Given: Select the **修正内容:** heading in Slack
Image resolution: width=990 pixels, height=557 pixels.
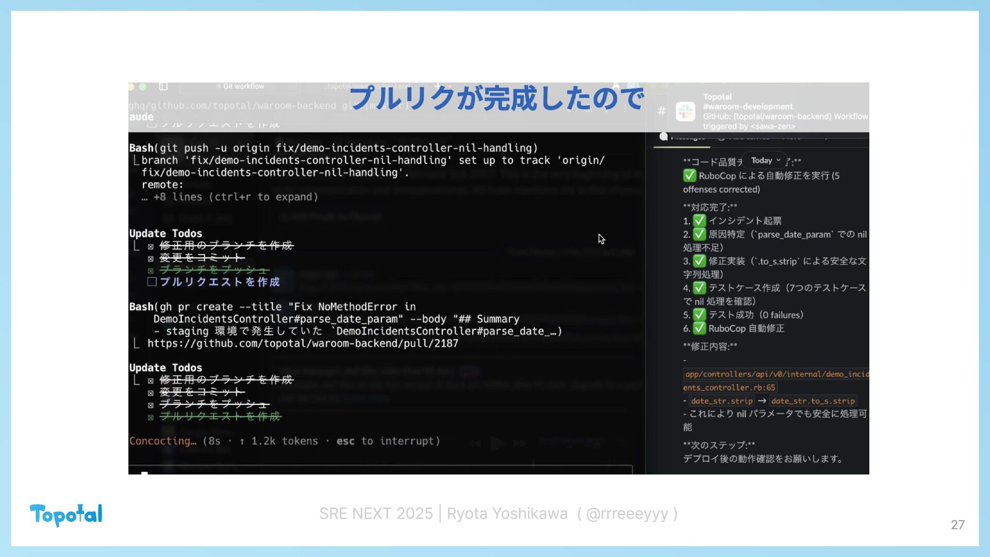Looking at the screenshot, I should pyautogui.click(x=710, y=347).
